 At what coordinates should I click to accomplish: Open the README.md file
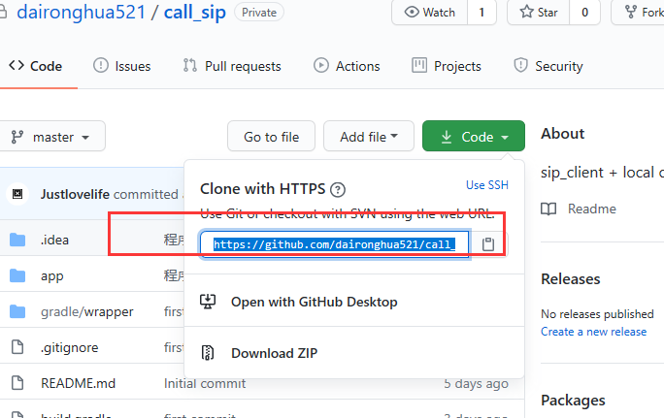(78, 383)
